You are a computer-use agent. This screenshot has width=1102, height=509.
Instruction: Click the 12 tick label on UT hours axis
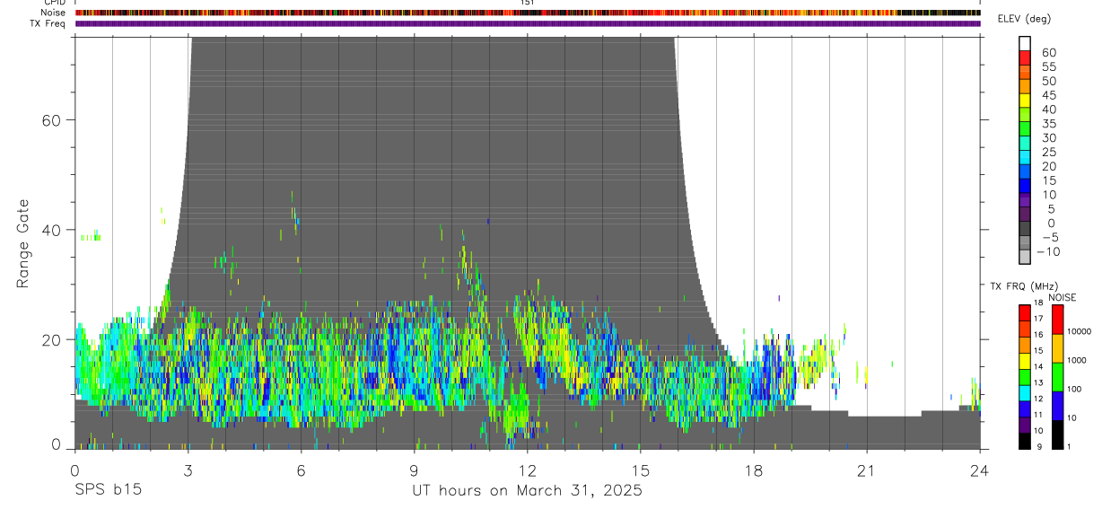(527, 470)
